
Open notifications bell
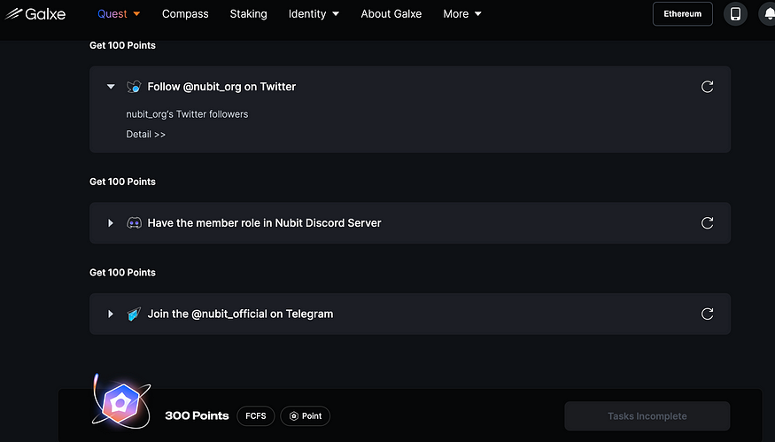(768, 14)
